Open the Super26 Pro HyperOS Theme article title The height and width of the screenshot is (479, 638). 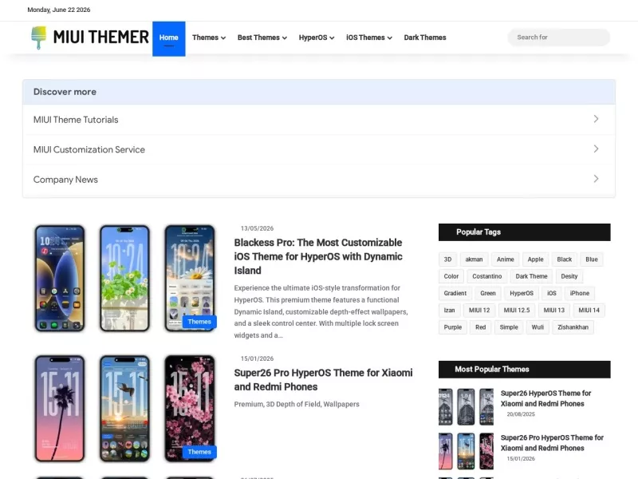click(x=323, y=380)
